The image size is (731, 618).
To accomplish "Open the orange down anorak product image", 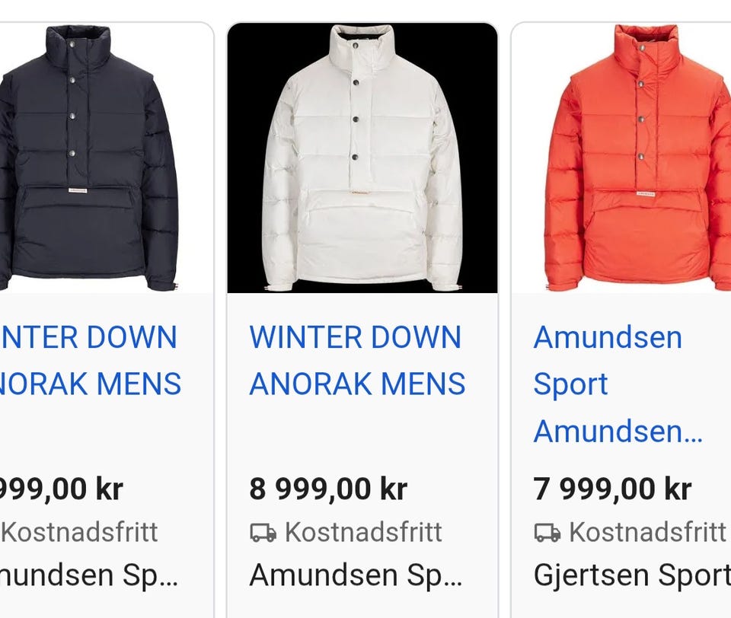I will [x=621, y=158].
